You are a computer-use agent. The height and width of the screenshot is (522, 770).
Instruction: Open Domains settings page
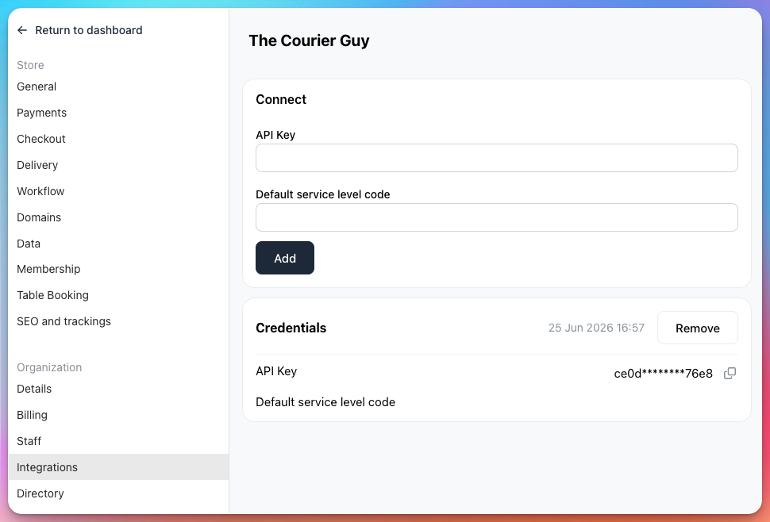click(39, 217)
